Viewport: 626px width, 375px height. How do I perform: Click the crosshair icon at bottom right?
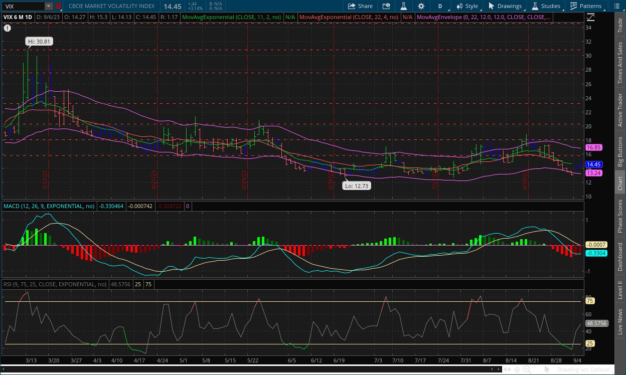pos(518,370)
